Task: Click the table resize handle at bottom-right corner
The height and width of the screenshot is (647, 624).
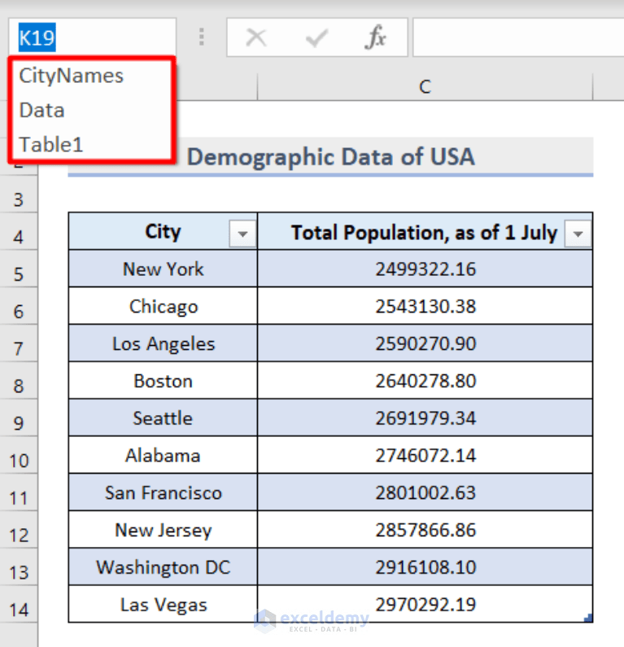Action: 588,618
